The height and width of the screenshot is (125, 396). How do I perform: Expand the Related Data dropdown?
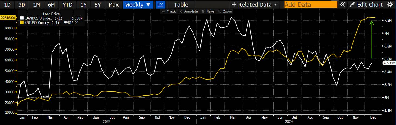pyautogui.click(x=254, y=5)
